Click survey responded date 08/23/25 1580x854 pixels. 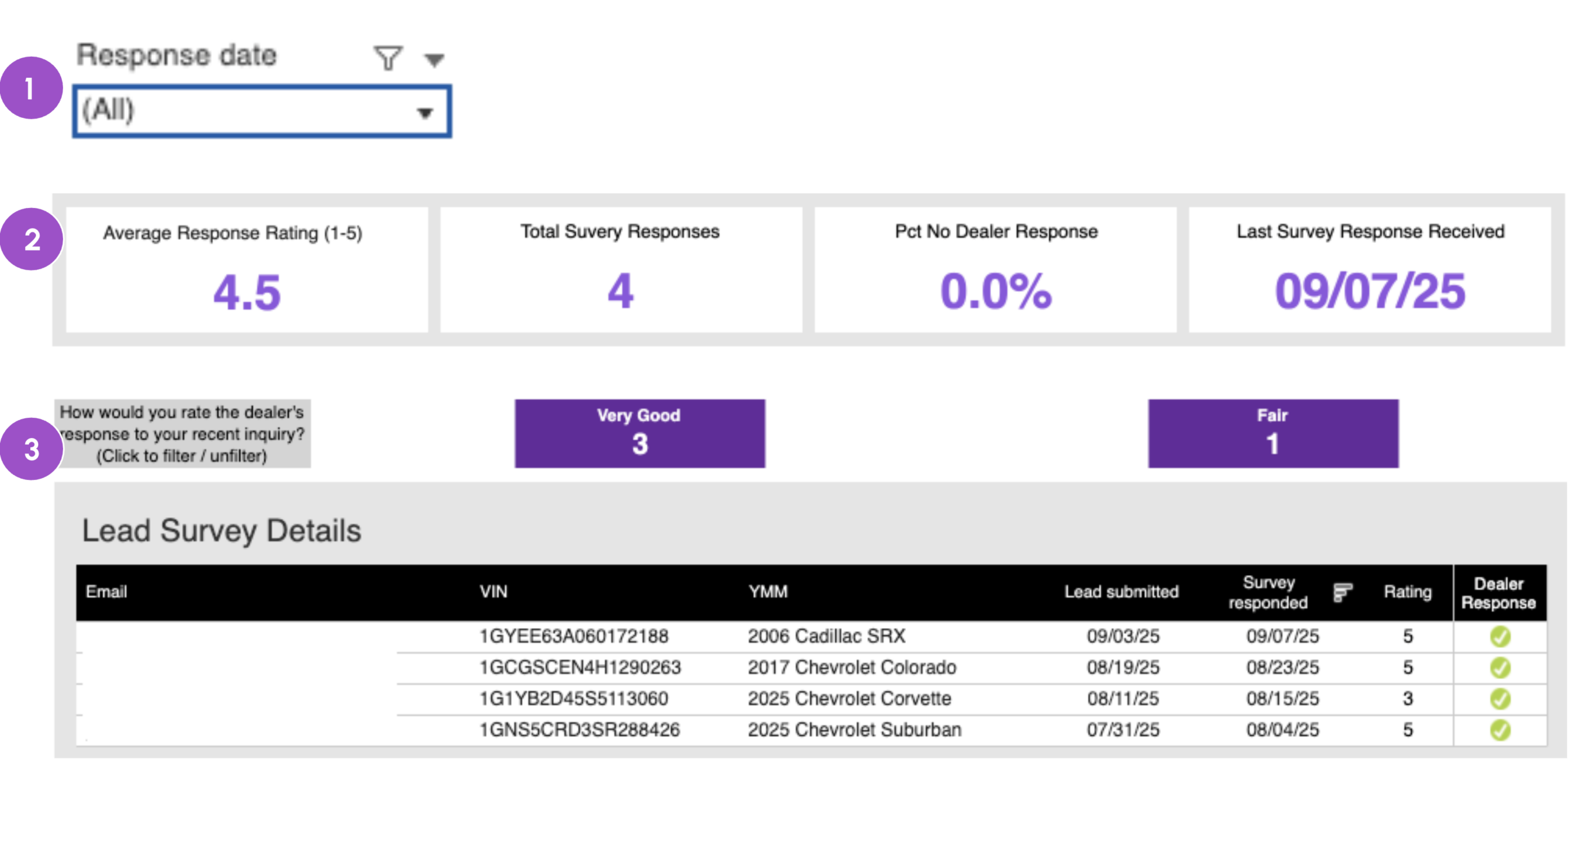coord(1283,668)
